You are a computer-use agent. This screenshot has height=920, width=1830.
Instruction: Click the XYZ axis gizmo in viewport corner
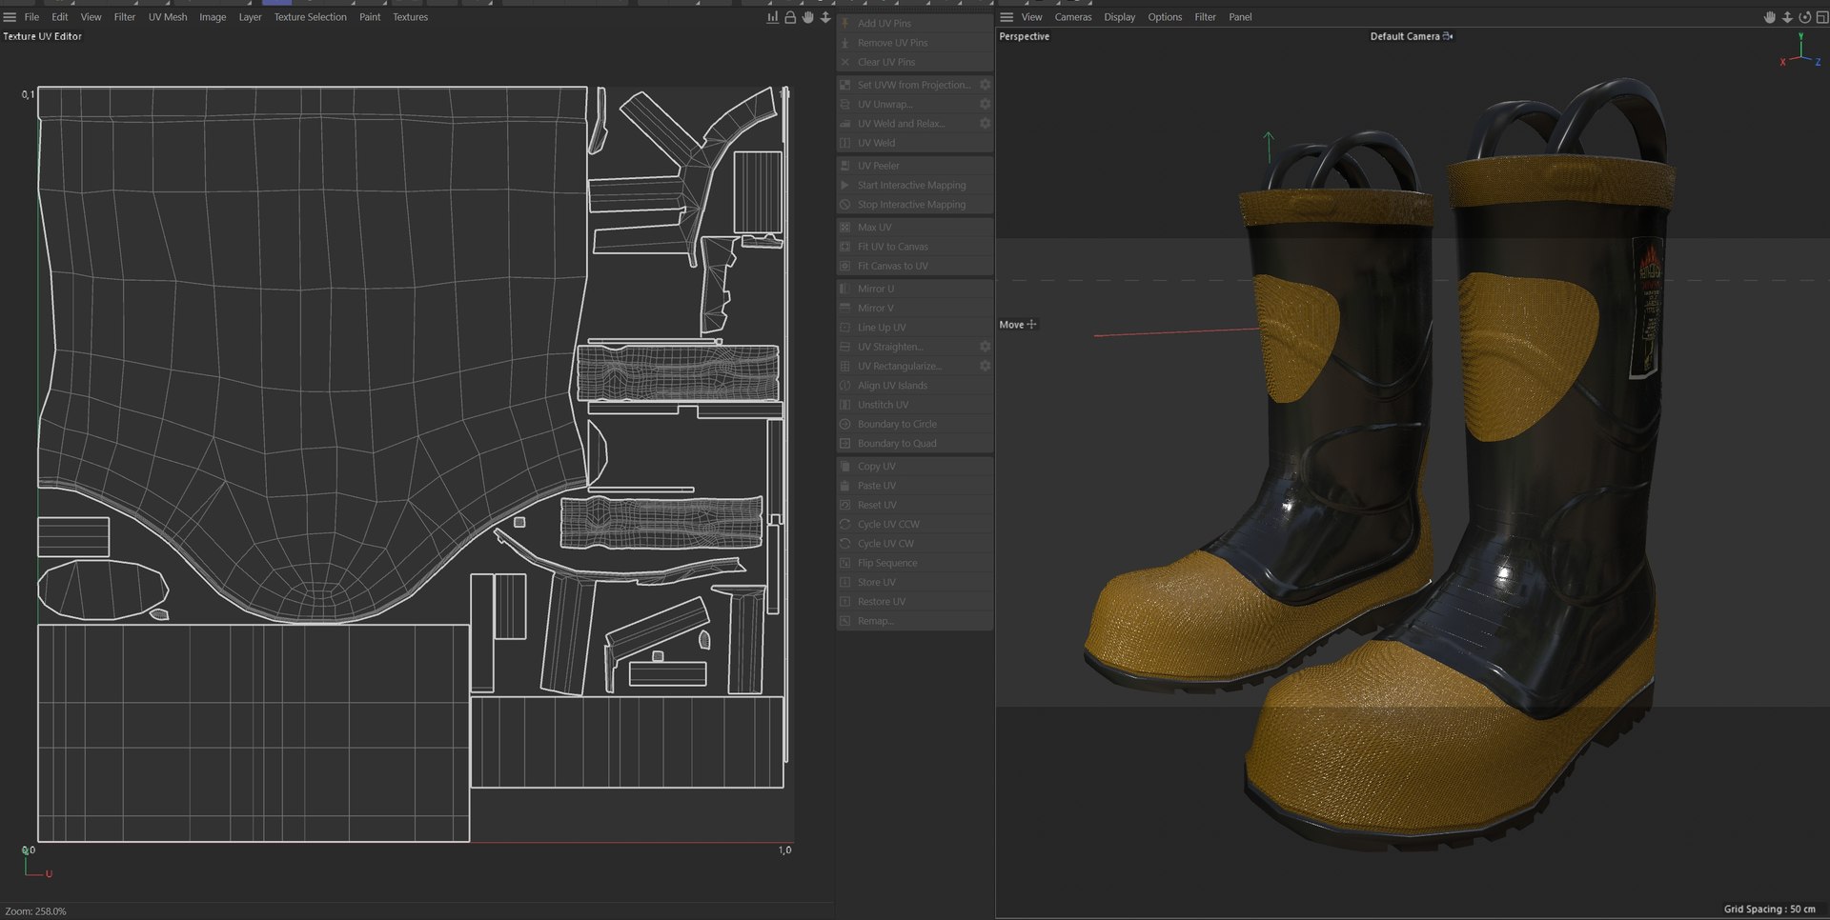(1800, 50)
